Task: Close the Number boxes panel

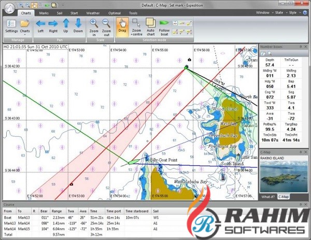Action: pos(306,47)
